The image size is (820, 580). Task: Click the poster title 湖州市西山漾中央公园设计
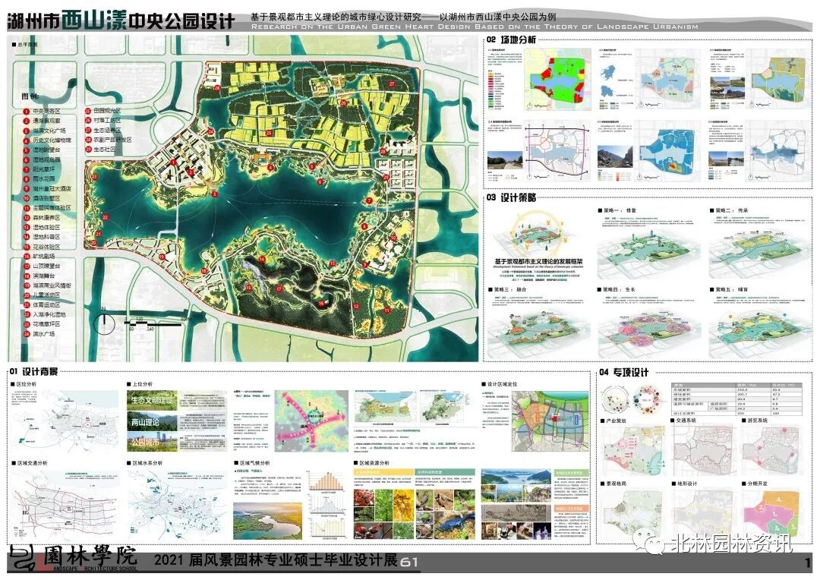point(121,20)
